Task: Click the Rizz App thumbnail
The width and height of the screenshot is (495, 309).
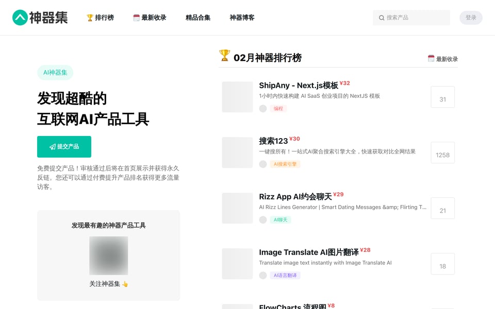Action: [237, 208]
